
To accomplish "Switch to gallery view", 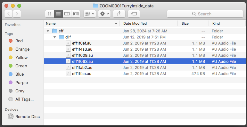I will point(76,14).
